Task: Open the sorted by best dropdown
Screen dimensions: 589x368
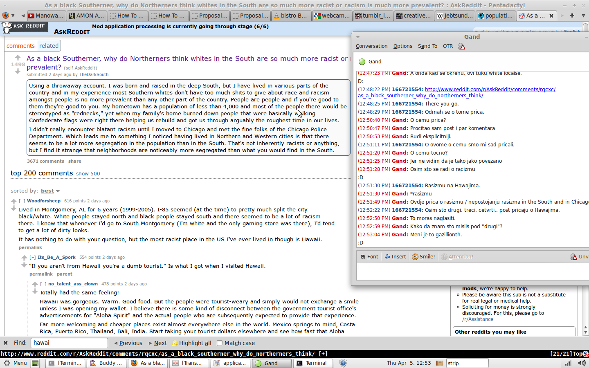Action: [x=50, y=191]
